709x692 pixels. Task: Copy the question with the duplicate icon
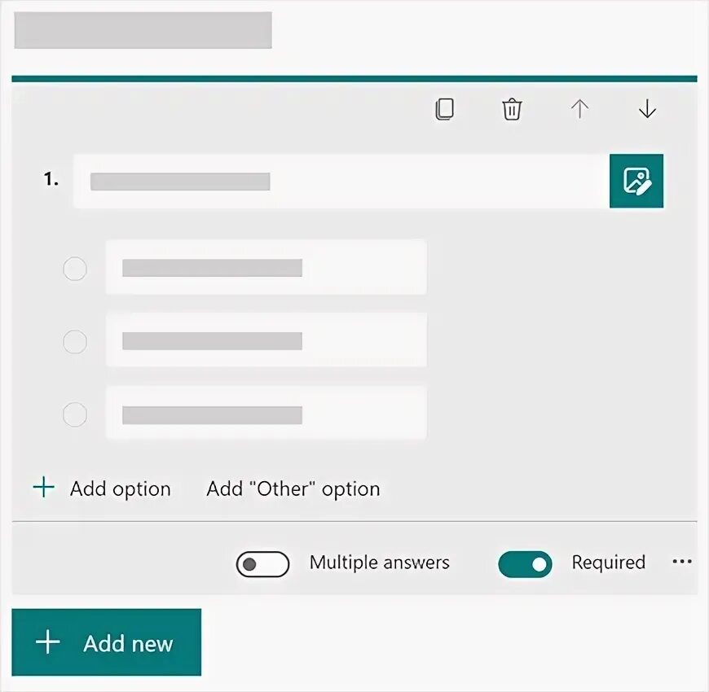(x=444, y=109)
